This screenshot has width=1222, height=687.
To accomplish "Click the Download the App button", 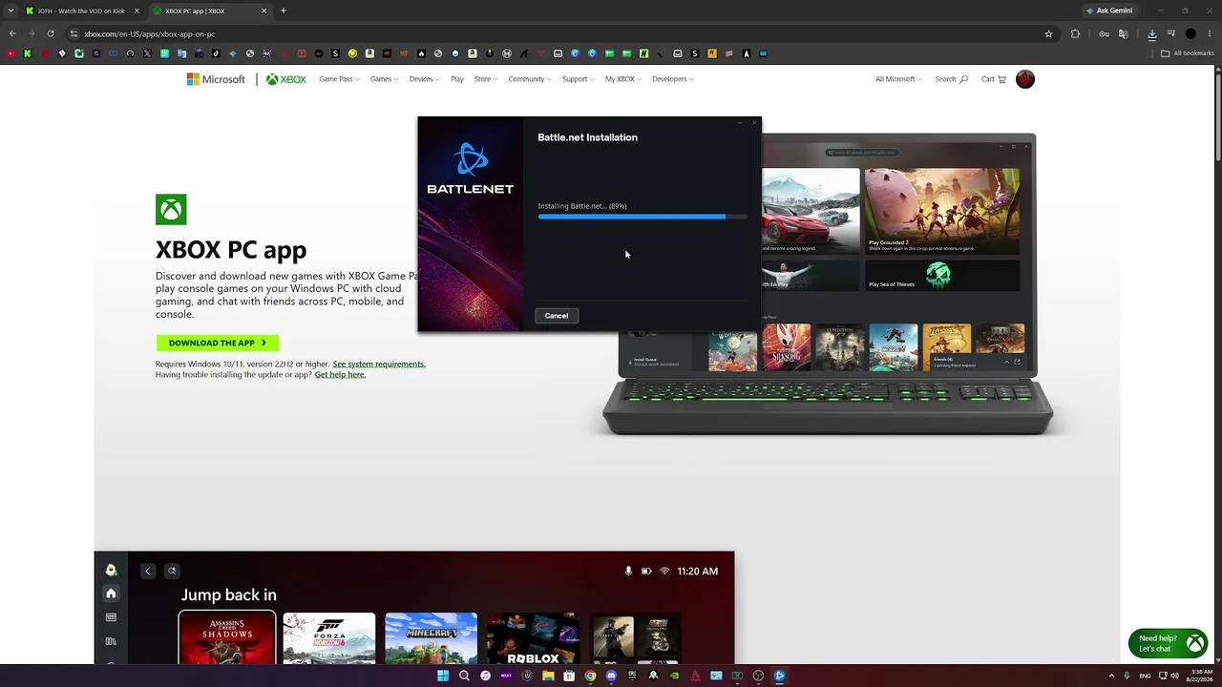I will tap(218, 343).
